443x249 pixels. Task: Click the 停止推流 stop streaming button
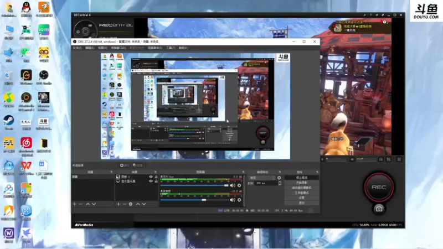(301, 178)
